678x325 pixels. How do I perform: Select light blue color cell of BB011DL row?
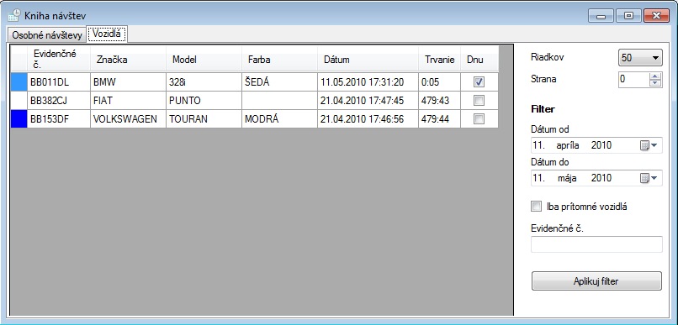19,82
